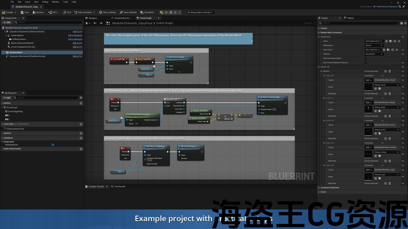Open the debug object selector dropdown
Screen dimensions: 408x229
click(200, 12)
